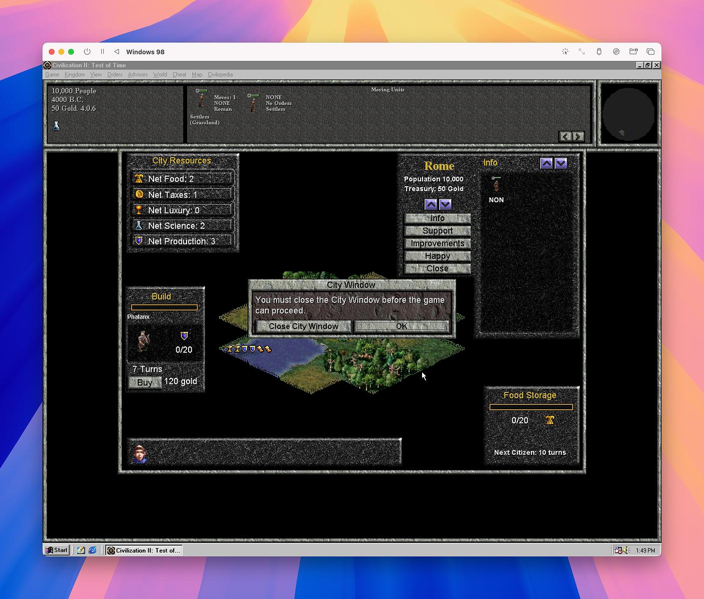The height and width of the screenshot is (599, 704).
Task: Click Buy to purchase the Phalanx
Action: click(x=145, y=382)
